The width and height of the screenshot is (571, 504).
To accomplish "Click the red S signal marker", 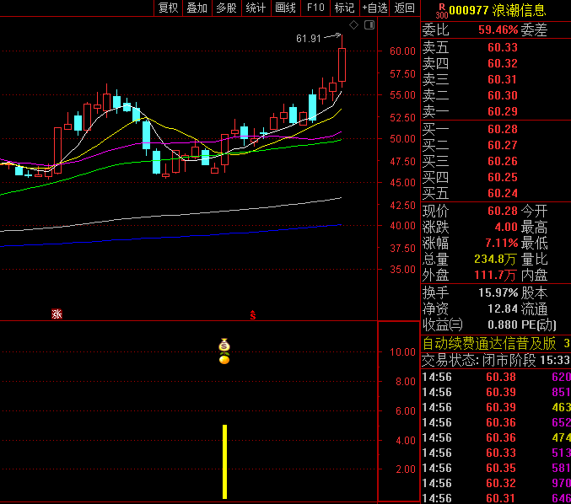I will (x=253, y=315).
